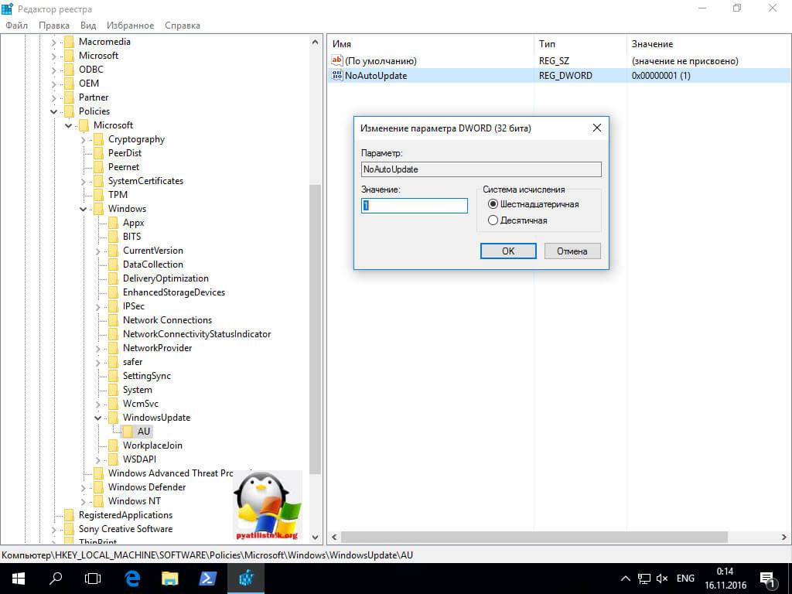
Task: Select the WindowsUpdate folder icon
Action: pyautogui.click(x=114, y=417)
